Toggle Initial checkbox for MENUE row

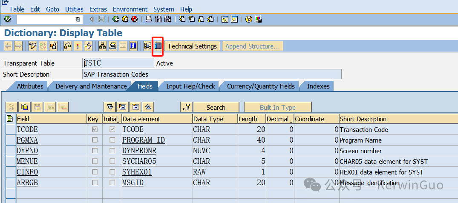(x=112, y=161)
